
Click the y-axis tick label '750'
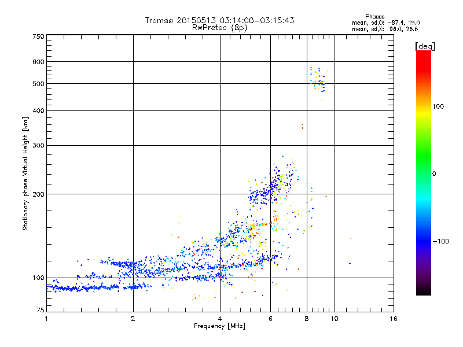tap(38, 36)
